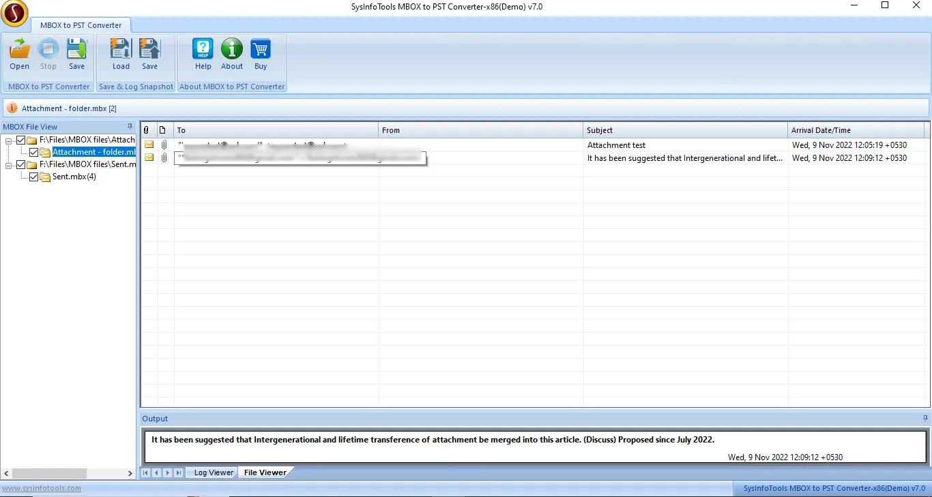Select the MBOX to PST Converter ribbon tab
Screen dimensions: 932x497
pos(81,25)
